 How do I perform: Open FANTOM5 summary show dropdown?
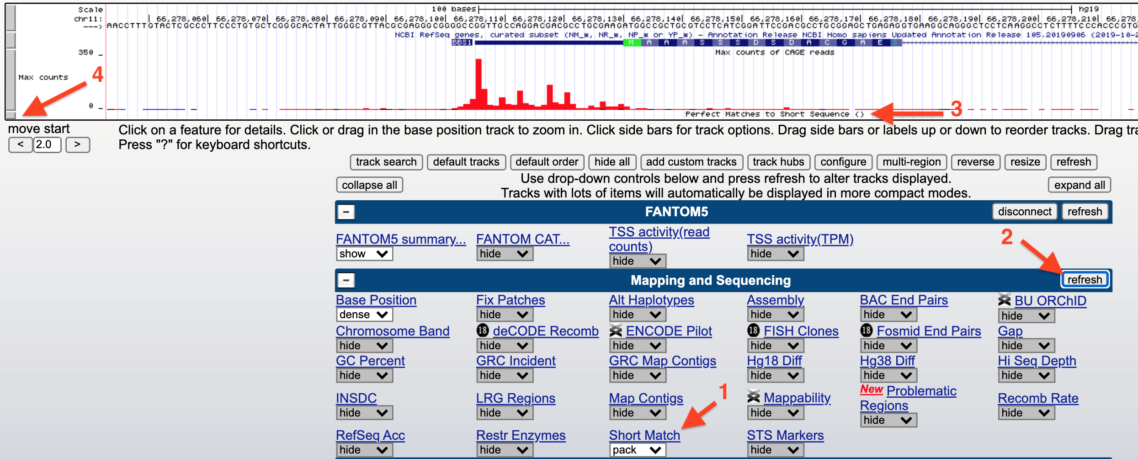pyautogui.click(x=364, y=254)
